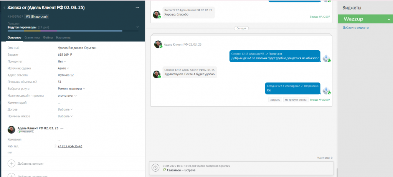The width and height of the screenshot is (393, 177).
Task: Click the 'Сегодня' date divider label
Action: tap(242, 28)
